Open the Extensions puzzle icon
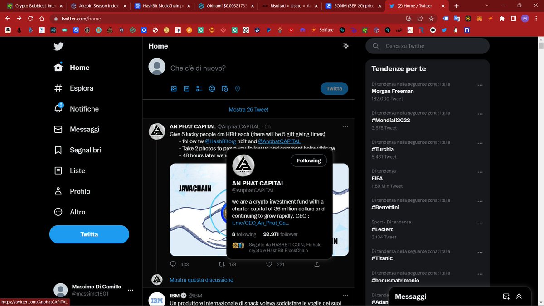This screenshot has height=306, width=544. pyautogui.click(x=502, y=19)
